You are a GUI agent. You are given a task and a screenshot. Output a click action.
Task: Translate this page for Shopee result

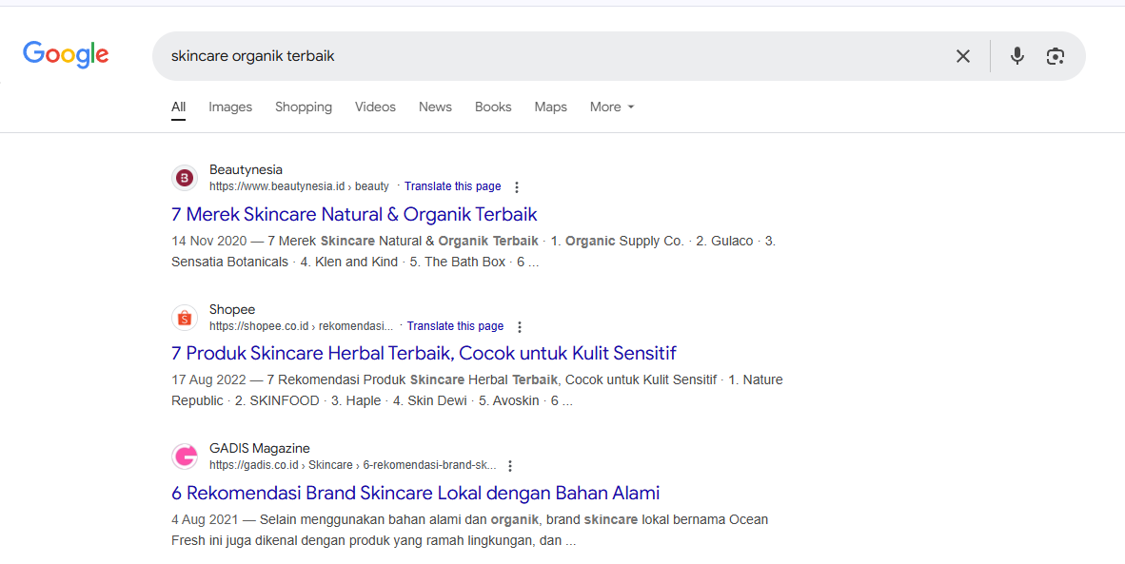tap(455, 326)
